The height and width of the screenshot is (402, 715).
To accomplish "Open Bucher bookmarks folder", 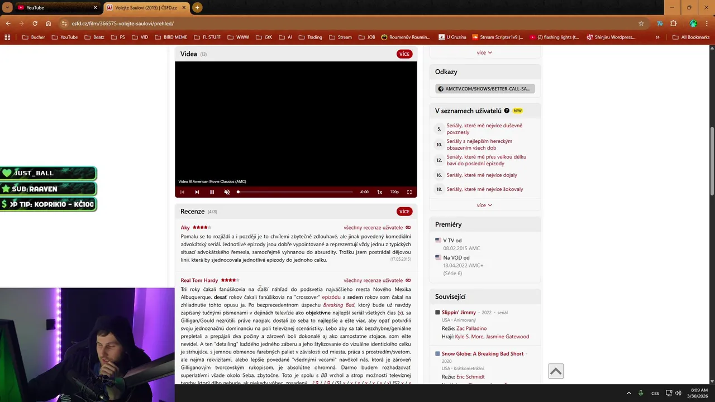I will [x=34, y=37].
